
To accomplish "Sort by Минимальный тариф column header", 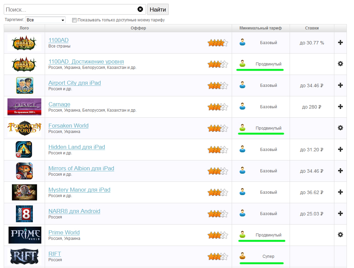I will point(261,28).
